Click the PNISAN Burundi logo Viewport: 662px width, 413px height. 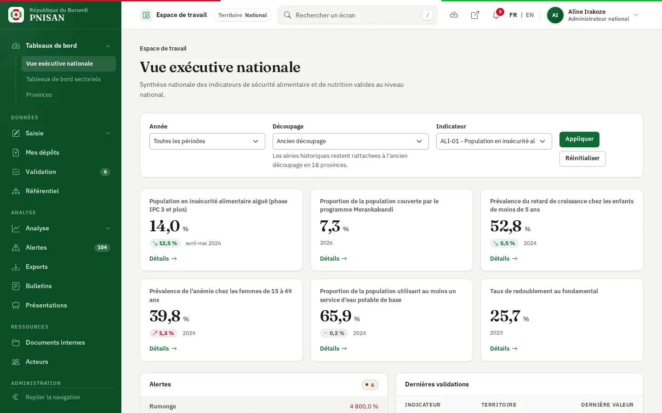[16, 15]
